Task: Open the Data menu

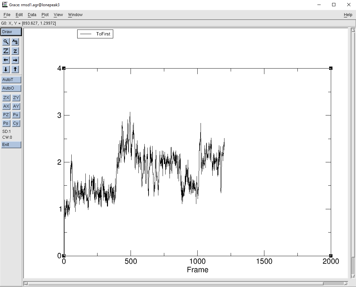Action: pos(32,14)
